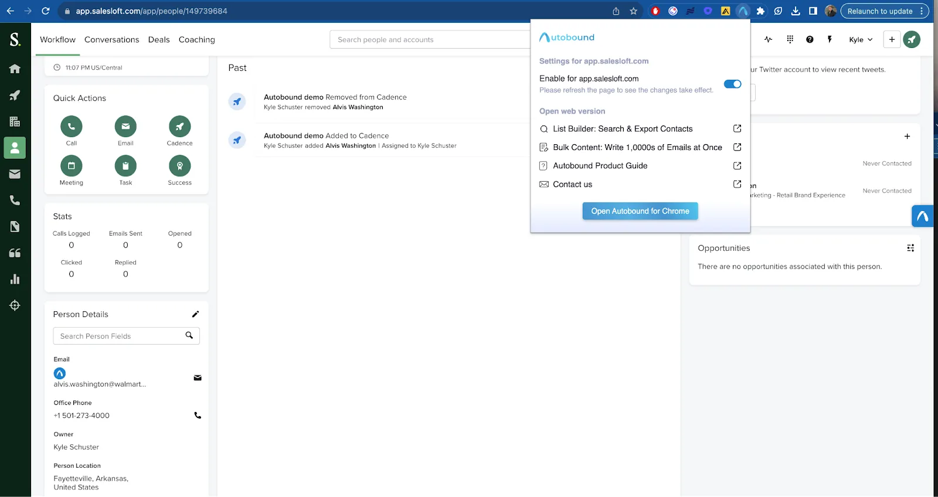Open the Autobound side tab on right edge

pos(923,216)
